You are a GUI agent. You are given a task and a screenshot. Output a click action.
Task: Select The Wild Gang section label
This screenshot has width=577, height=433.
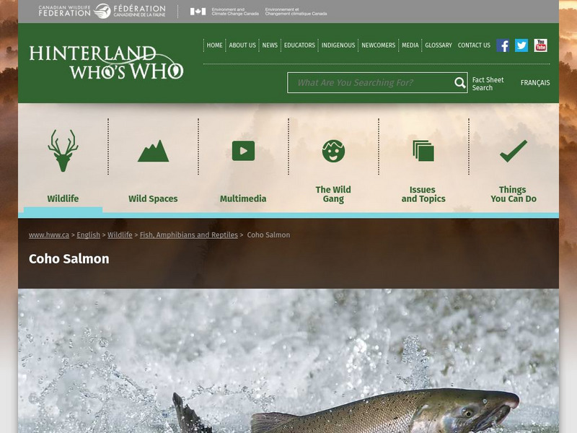pyautogui.click(x=333, y=194)
